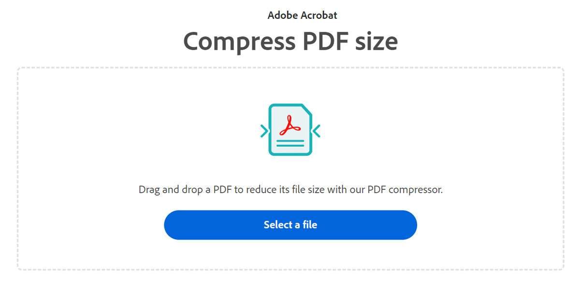Click the left compression arrow beside the PDF icon

click(x=264, y=129)
